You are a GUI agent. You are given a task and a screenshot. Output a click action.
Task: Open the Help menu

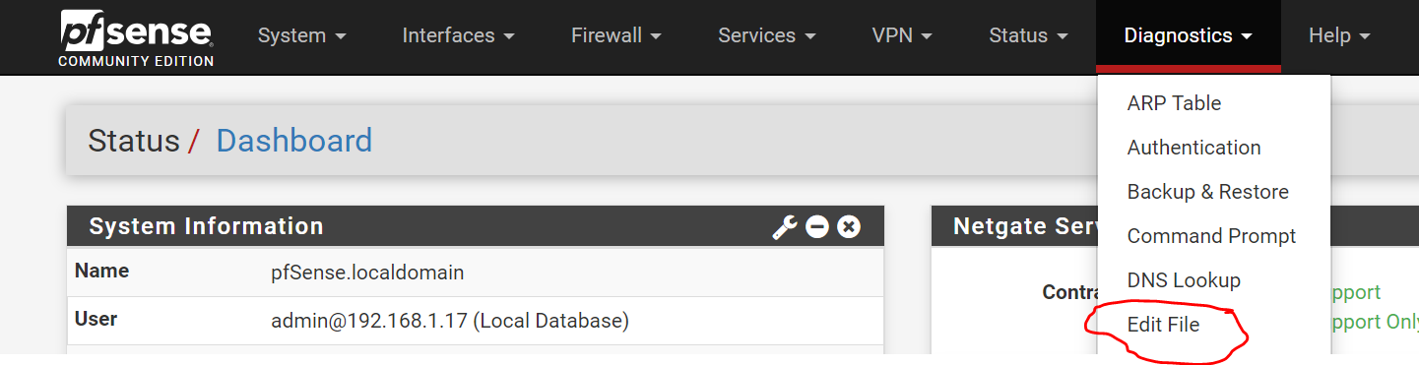pyautogui.click(x=1340, y=35)
